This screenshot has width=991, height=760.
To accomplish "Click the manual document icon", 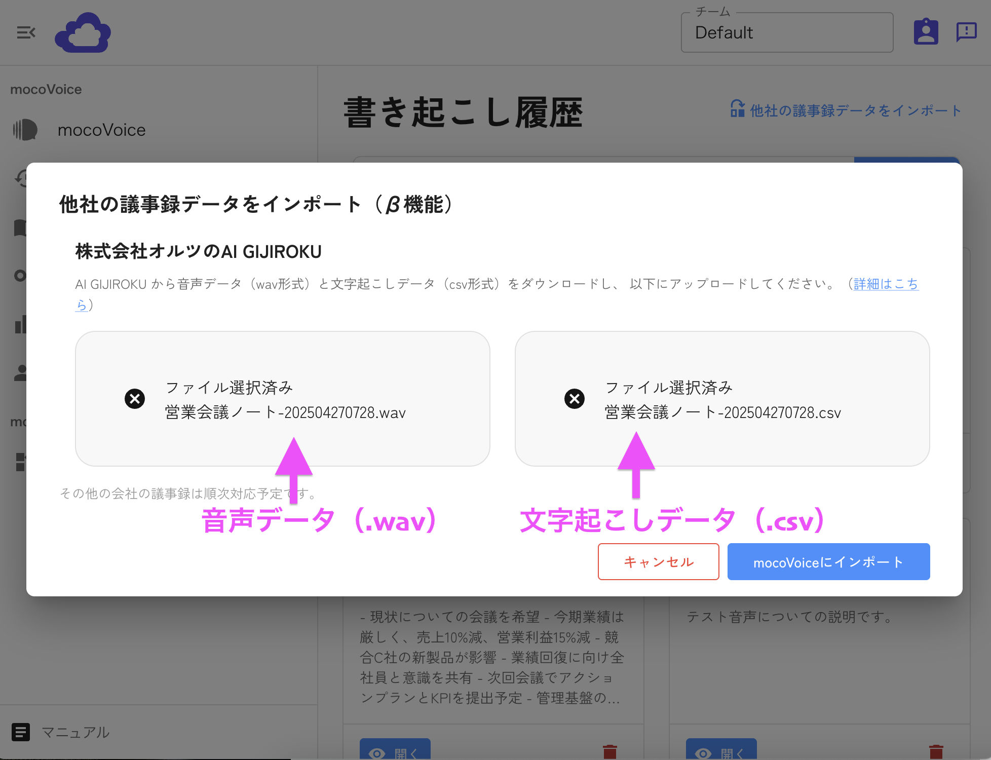I will point(21,732).
